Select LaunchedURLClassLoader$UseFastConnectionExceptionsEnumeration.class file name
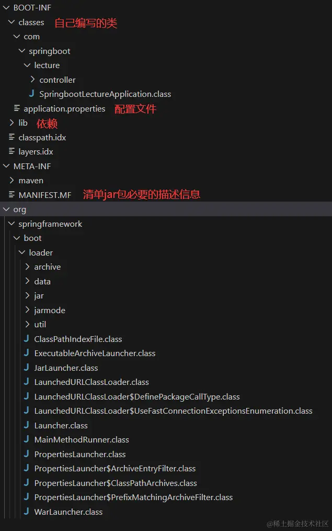The image size is (332, 531). pos(174,411)
